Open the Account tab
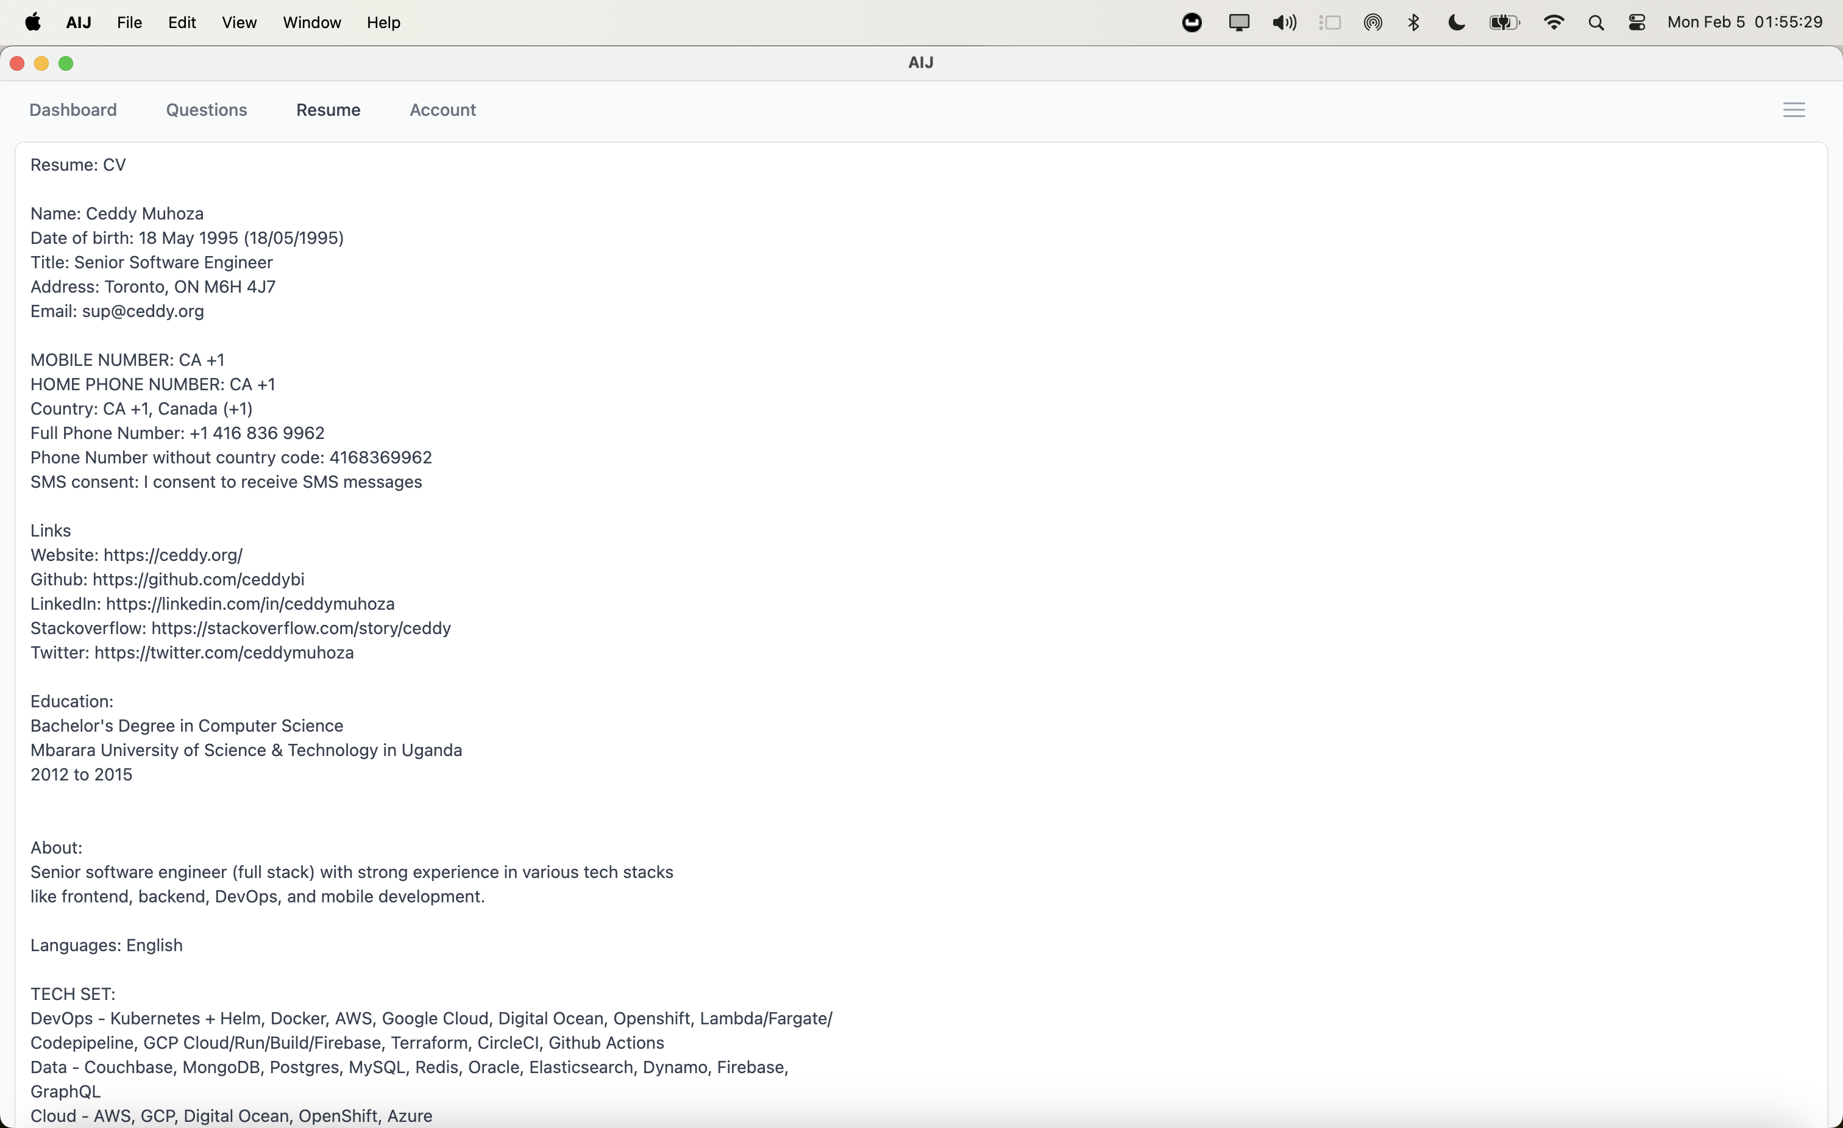This screenshot has height=1128, width=1843. pos(443,110)
